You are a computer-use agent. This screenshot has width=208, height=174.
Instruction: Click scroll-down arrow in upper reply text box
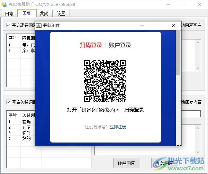click(x=198, y=68)
